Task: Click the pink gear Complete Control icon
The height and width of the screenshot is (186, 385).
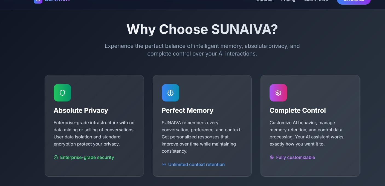Action: click(278, 93)
